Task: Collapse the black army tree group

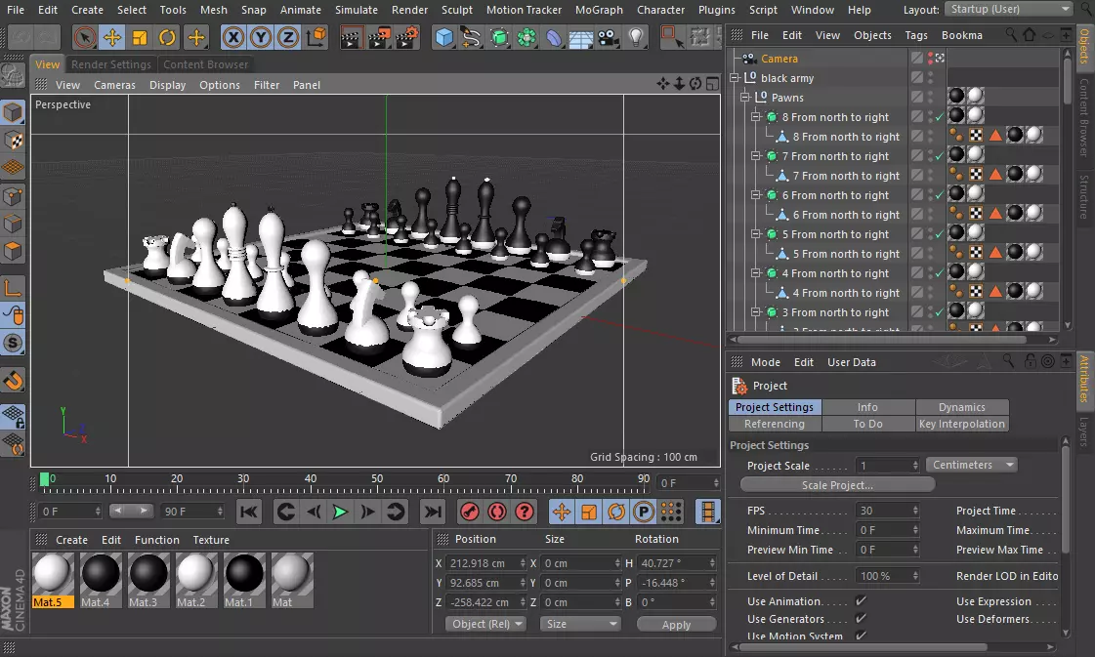Action: coord(735,77)
